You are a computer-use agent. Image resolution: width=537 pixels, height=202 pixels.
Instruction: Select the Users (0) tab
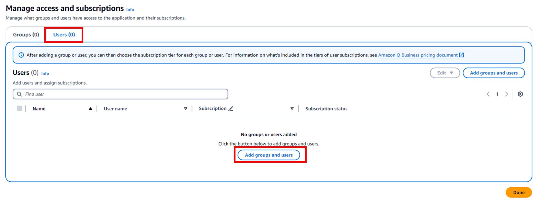pos(64,35)
